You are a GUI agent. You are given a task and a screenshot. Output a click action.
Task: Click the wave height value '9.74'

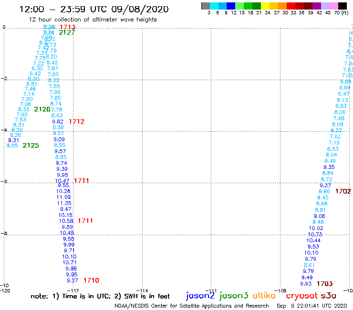tap(61, 163)
